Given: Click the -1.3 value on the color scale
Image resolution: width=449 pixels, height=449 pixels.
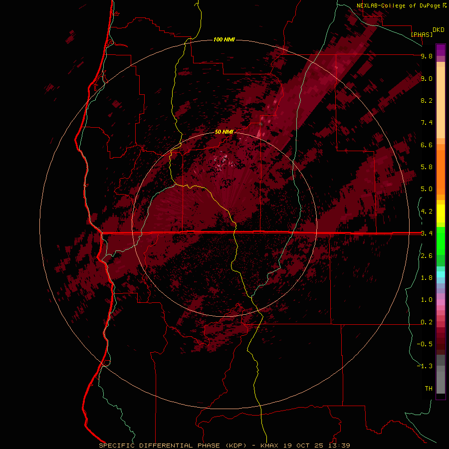Looking at the screenshot, I should coord(425,366).
